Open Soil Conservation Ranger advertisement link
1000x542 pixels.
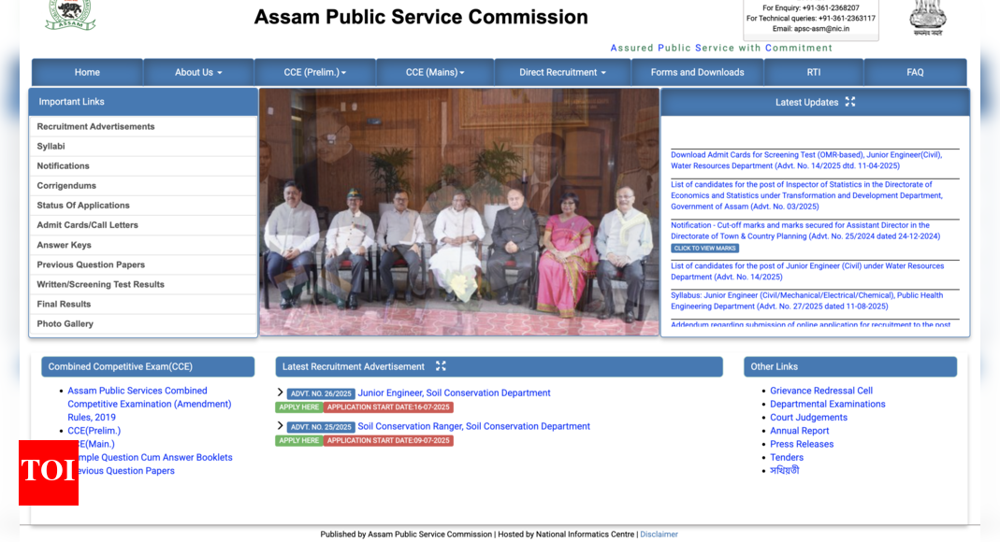point(474,426)
